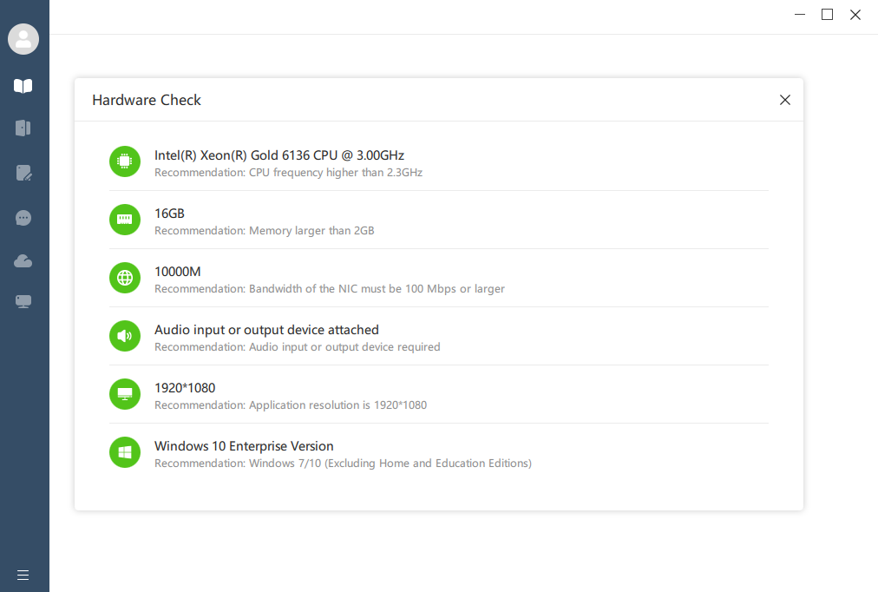Click the NIC bandwidth recommendation line
This screenshot has width=878, height=592.
pyautogui.click(x=330, y=289)
